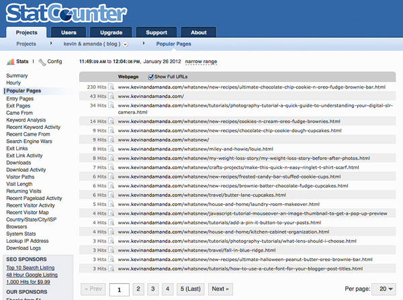Jump to page 5 (Last)
Viewport: 403px width, 300px height.
pos(191,289)
